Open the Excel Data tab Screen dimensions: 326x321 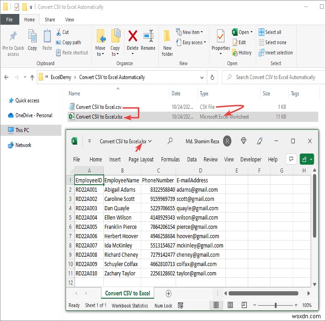tap(192, 159)
